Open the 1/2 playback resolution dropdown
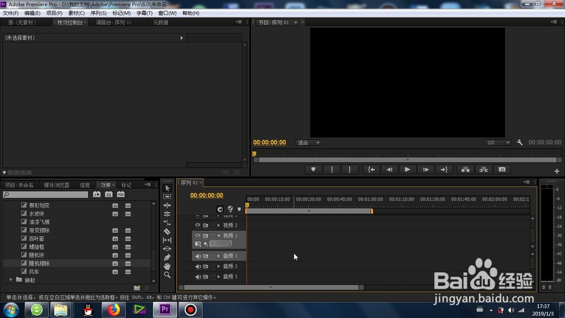Viewport: 565px width, 318px height. [498, 143]
